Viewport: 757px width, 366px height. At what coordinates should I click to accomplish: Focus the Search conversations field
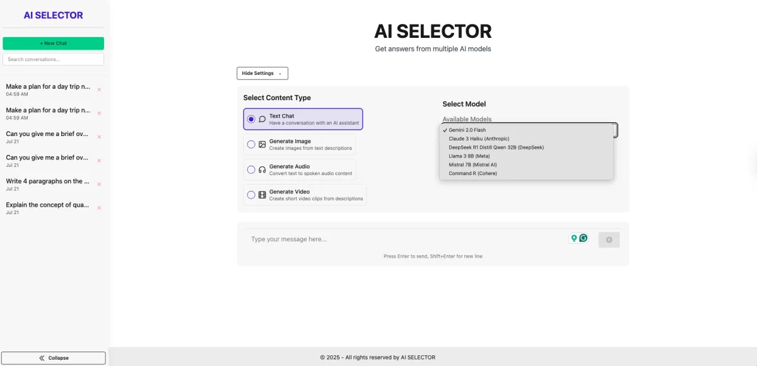[54, 59]
